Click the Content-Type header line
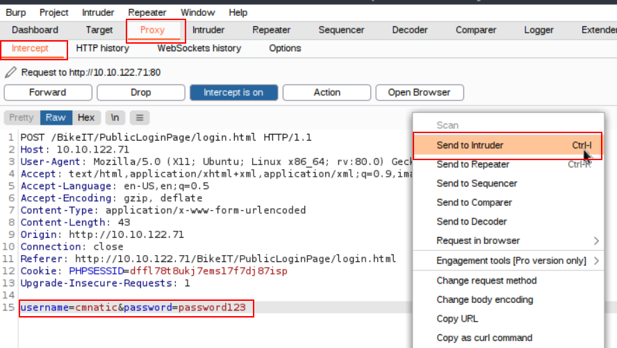 pyautogui.click(x=163, y=210)
